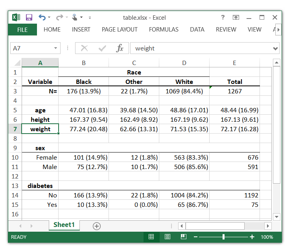Click the 100% zoom level
The image size is (291, 251).
tap(267, 237)
